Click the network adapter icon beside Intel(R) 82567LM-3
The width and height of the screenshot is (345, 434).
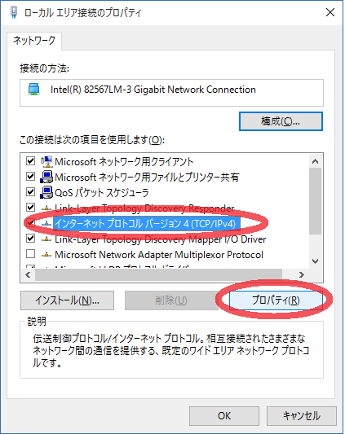pyautogui.click(x=33, y=90)
